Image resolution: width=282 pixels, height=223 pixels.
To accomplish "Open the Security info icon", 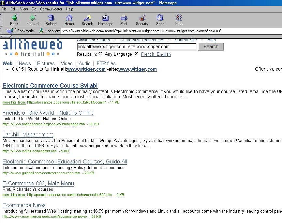I will pyautogui.click(x=142, y=20).
